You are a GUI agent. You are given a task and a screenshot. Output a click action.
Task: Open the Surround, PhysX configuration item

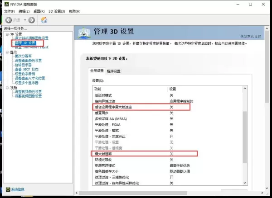tap(32, 47)
